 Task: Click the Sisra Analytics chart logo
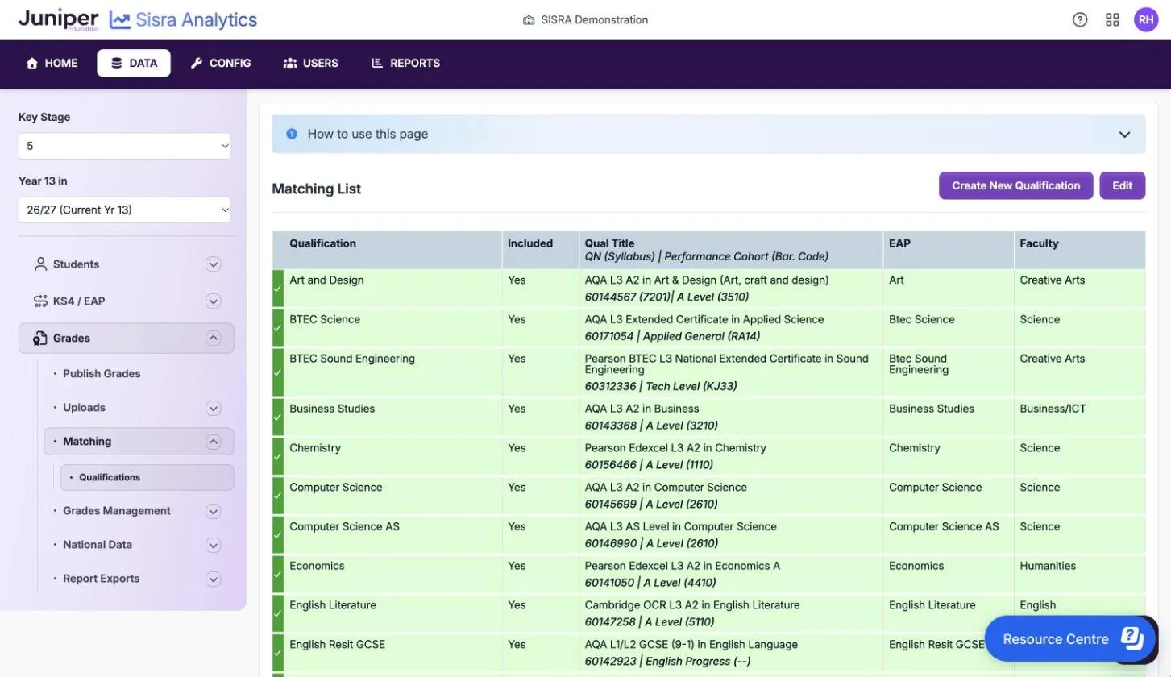click(x=120, y=20)
